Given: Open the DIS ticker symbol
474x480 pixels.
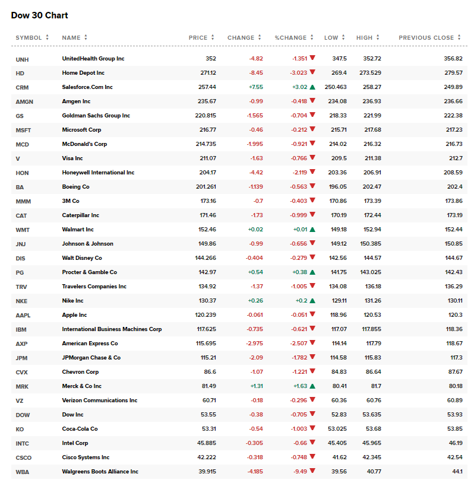Looking at the screenshot, I should 21,258.
